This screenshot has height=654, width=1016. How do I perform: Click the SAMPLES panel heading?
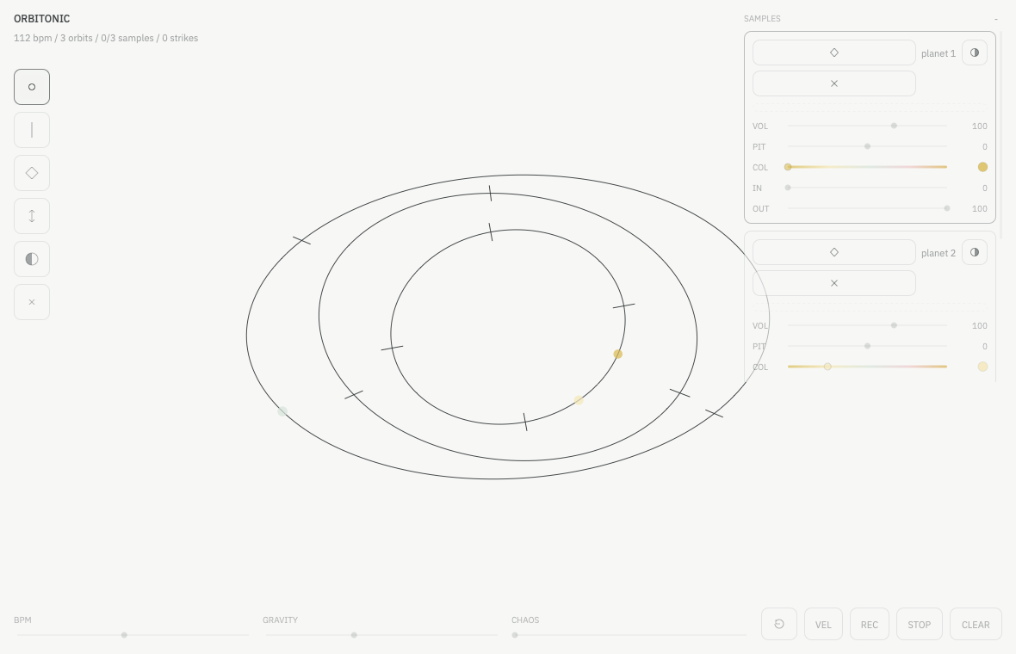pos(762,19)
